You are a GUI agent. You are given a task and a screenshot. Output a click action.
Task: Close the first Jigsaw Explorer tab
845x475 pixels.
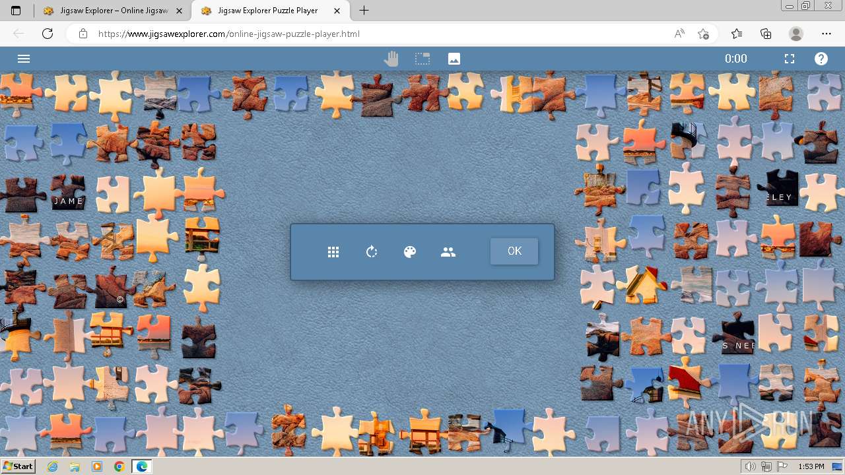(x=179, y=11)
